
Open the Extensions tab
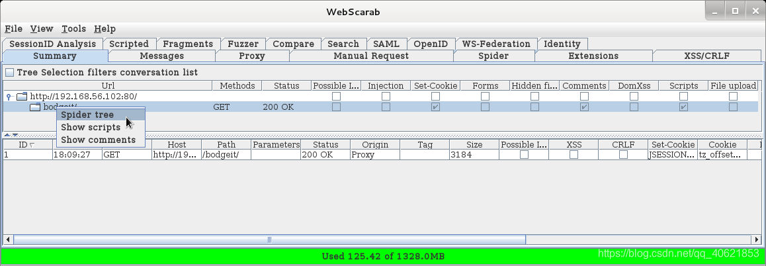593,56
